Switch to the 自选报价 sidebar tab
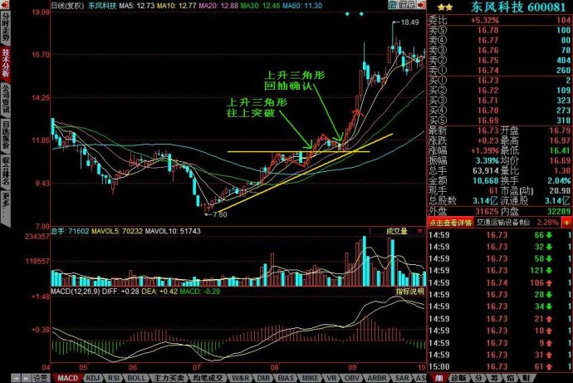The width and height of the screenshot is (573, 383). (6, 135)
